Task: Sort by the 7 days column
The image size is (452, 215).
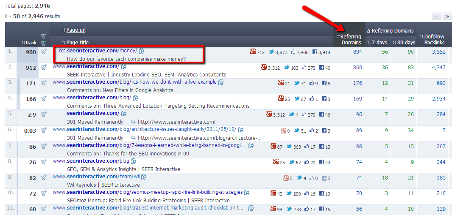Action: click(379, 43)
